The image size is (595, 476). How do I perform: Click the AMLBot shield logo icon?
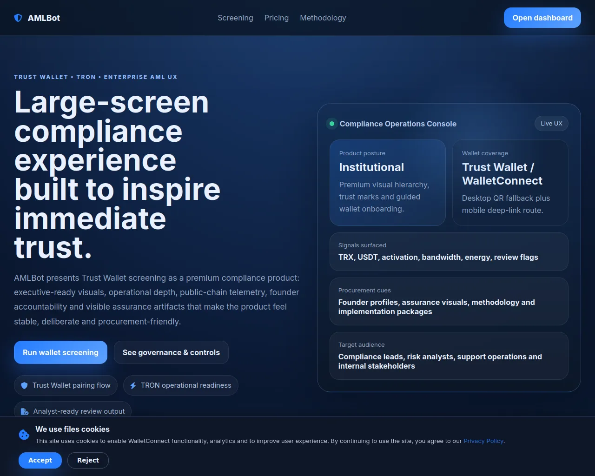18,18
